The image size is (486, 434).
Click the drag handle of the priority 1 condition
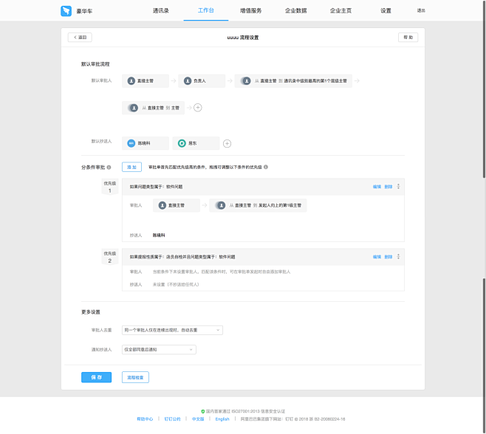398,186
